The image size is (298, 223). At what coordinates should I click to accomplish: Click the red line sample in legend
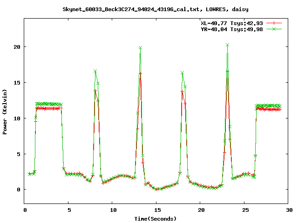[274, 23]
